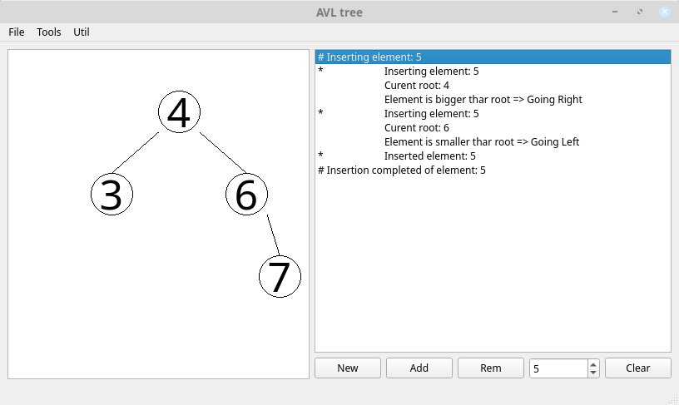The width and height of the screenshot is (679, 405).
Task: Click the New button
Action: click(x=348, y=368)
